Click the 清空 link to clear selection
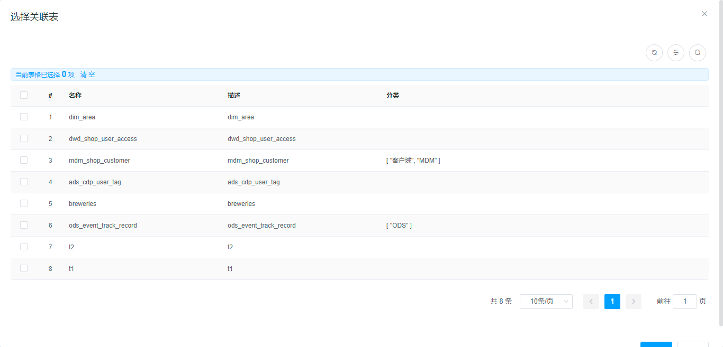 88,74
